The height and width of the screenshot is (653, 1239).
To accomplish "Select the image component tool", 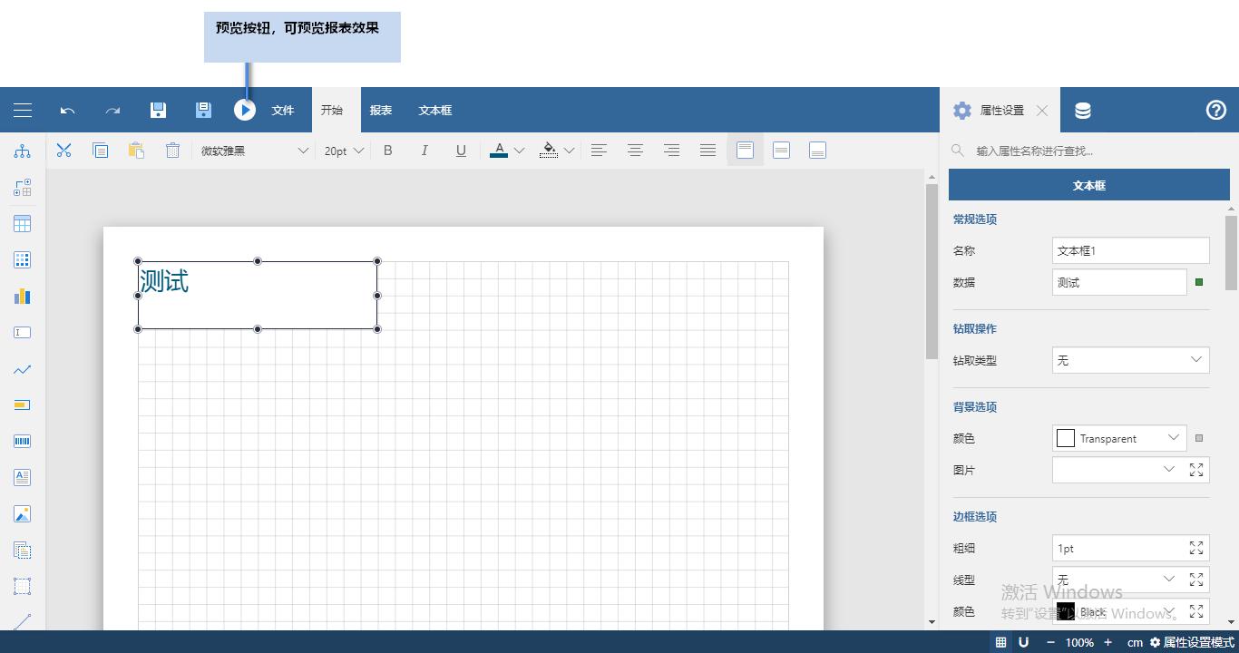I will (22, 513).
